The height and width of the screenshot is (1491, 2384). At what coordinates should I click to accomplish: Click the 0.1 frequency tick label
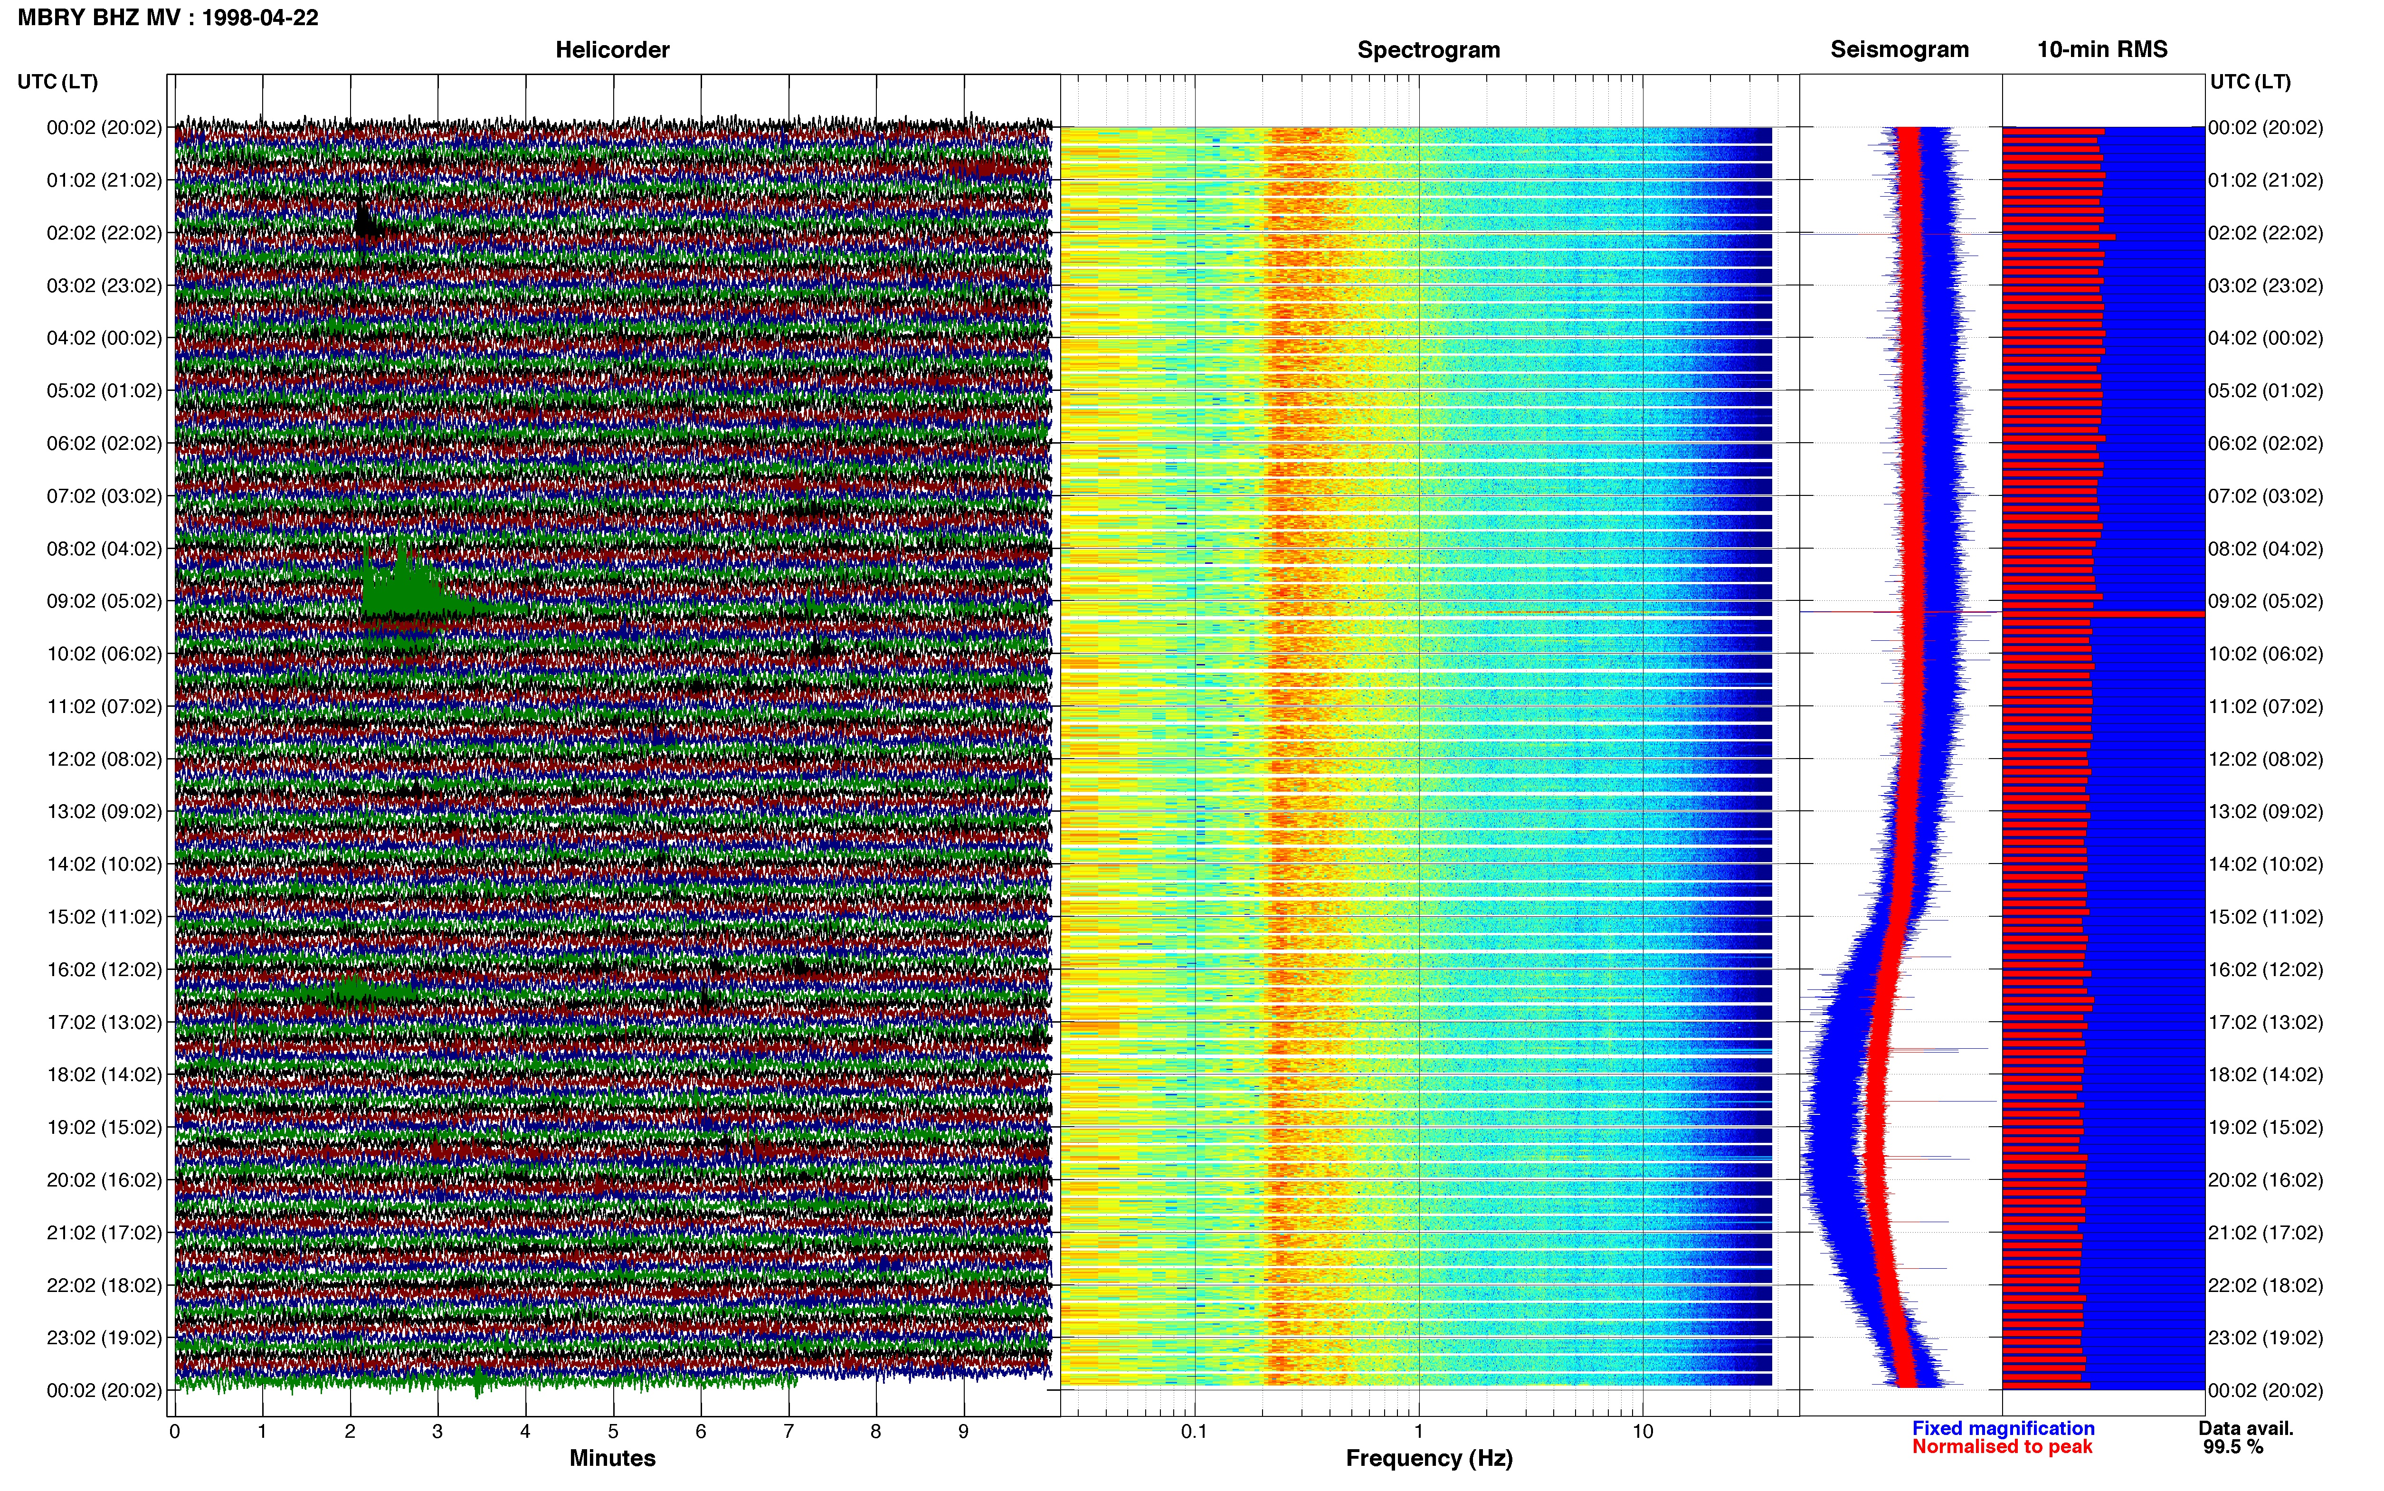coord(1194,1432)
